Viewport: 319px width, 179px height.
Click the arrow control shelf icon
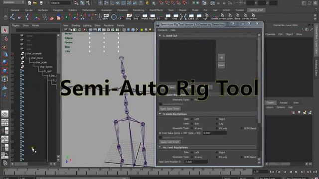click(222, 17)
